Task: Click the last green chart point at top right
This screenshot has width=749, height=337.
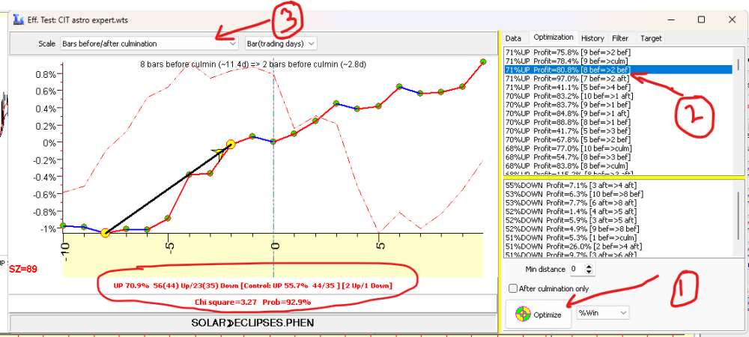Action: tap(483, 61)
